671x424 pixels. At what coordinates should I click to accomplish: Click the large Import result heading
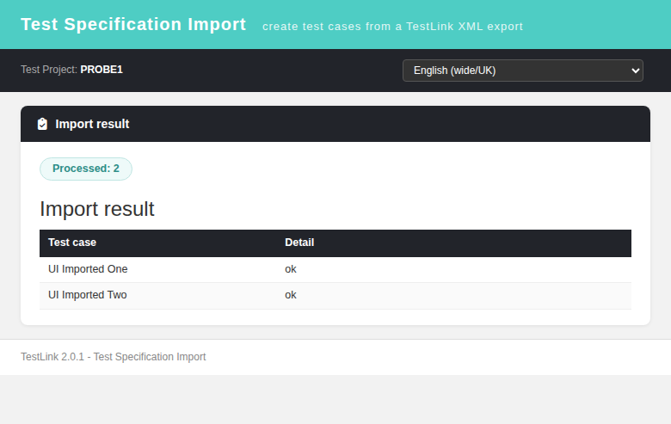(x=97, y=209)
